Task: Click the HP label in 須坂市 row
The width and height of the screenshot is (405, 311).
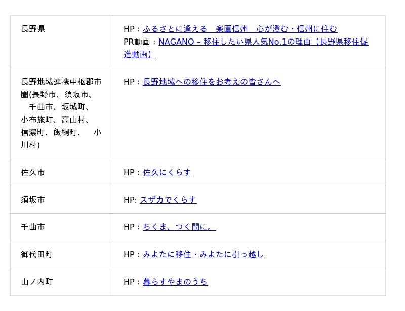Action: click(x=129, y=200)
